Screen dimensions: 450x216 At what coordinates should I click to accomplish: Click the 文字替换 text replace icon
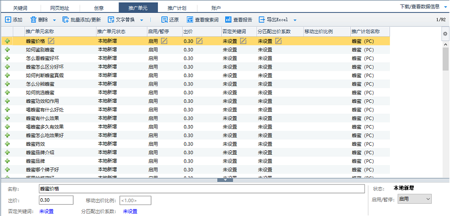click(111, 20)
